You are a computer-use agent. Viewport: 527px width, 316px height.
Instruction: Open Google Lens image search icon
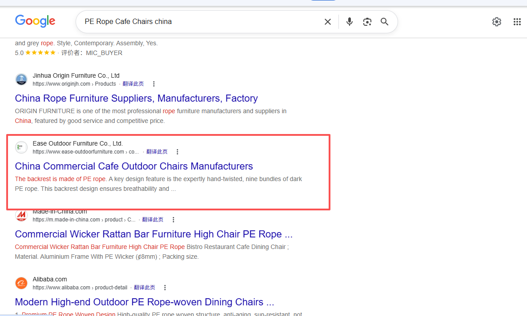click(367, 22)
